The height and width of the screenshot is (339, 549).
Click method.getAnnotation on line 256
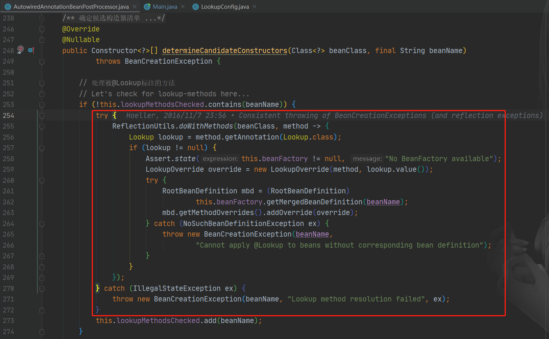pyautogui.click(x=237, y=137)
